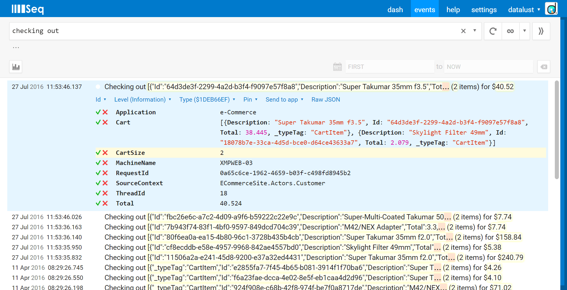
Task: Open the help page
Action: pyautogui.click(x=453, y=10)
